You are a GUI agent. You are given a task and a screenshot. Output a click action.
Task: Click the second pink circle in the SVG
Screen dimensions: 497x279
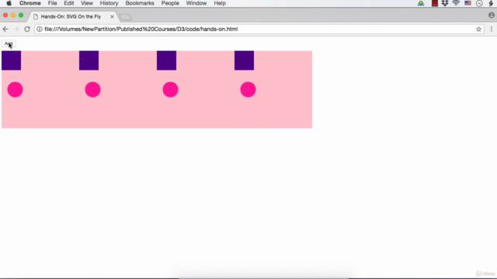click(x=93, y=90)
